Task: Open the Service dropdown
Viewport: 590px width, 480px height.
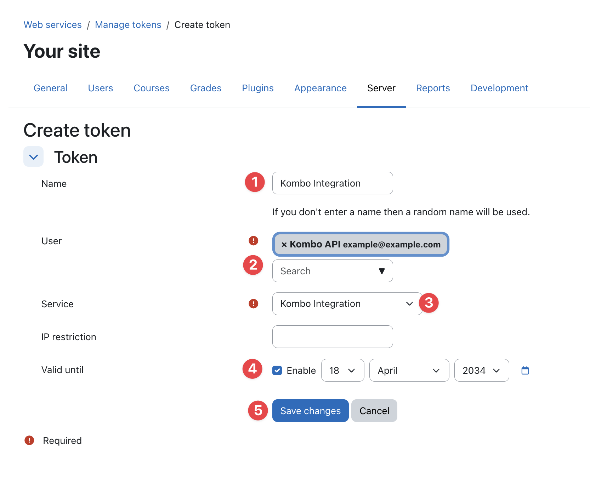Action: 346,304
